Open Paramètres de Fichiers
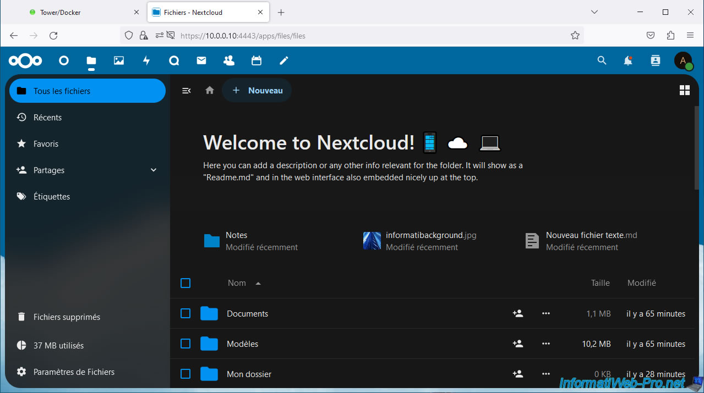Viewport: 704px width, 393px height. [x=74, y=372]
